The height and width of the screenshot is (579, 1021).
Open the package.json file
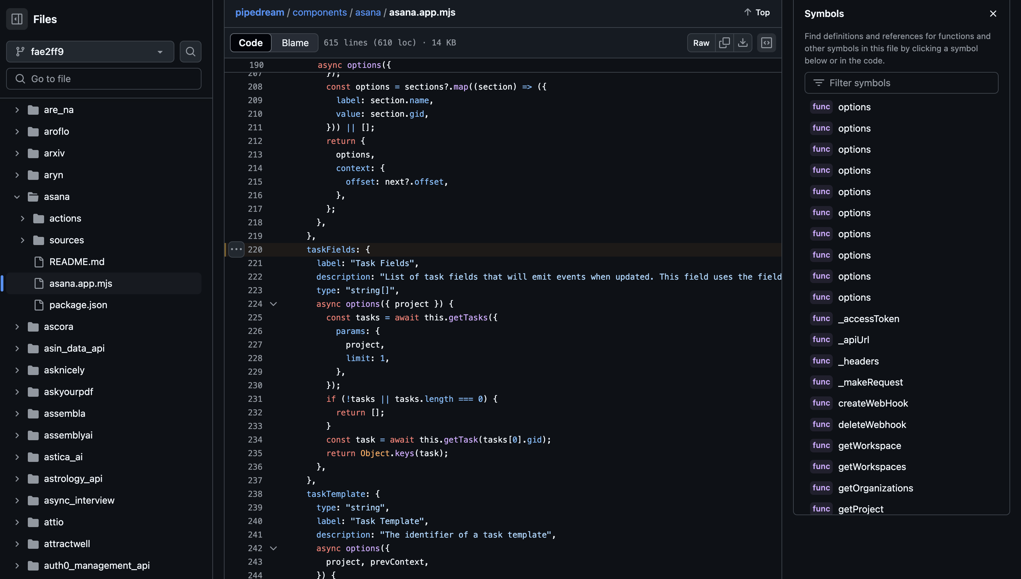pyautogui.click(x=78, y=305)
